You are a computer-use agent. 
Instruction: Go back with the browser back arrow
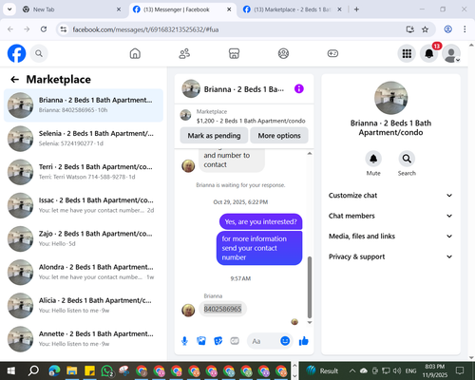tap(10, 29)
